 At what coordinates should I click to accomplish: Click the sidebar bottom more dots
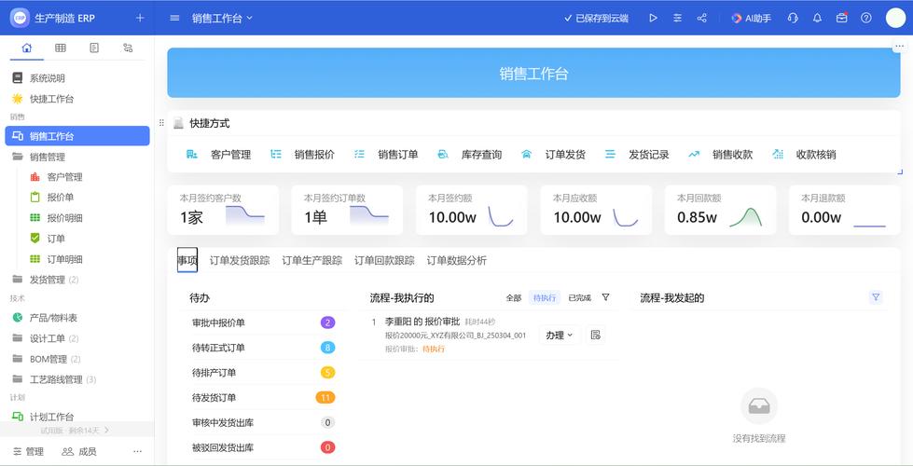(137, 451)
